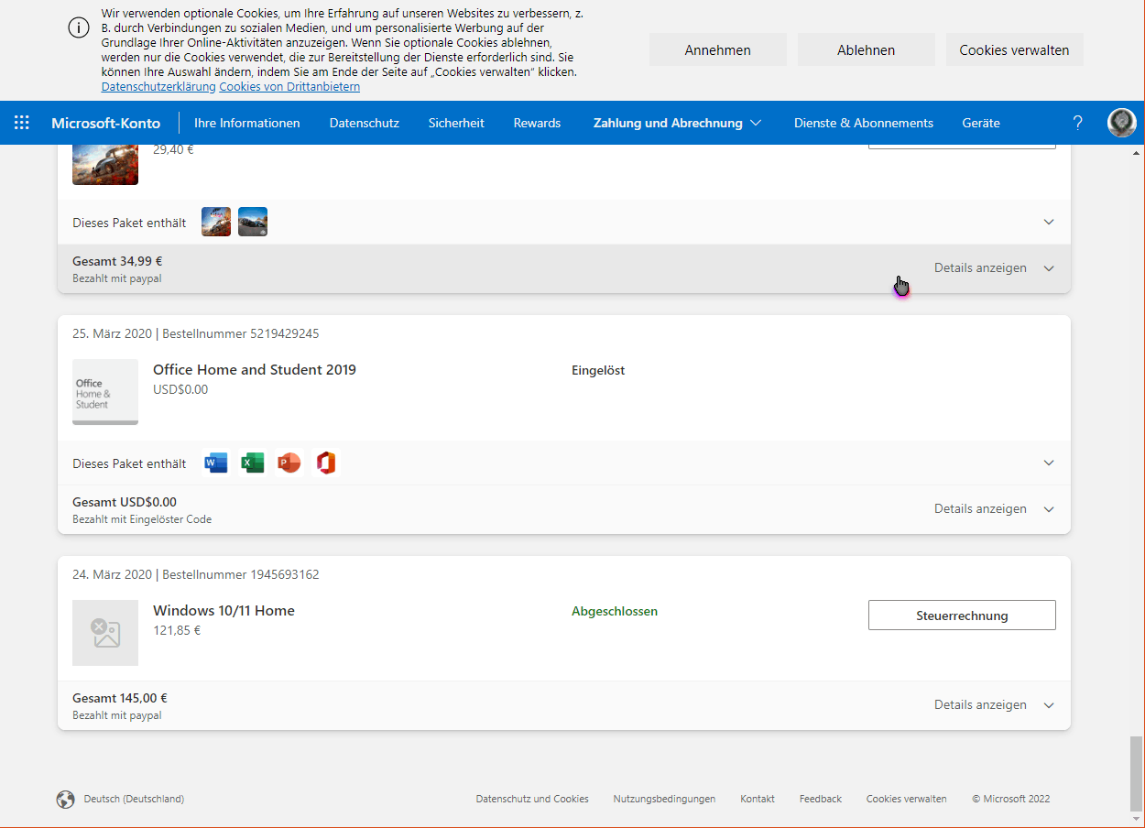Image resolution: width=1145 pixels, height=828 pixels.
Task: Click the Excel icon in the Office package
Action: pos(253,463)
